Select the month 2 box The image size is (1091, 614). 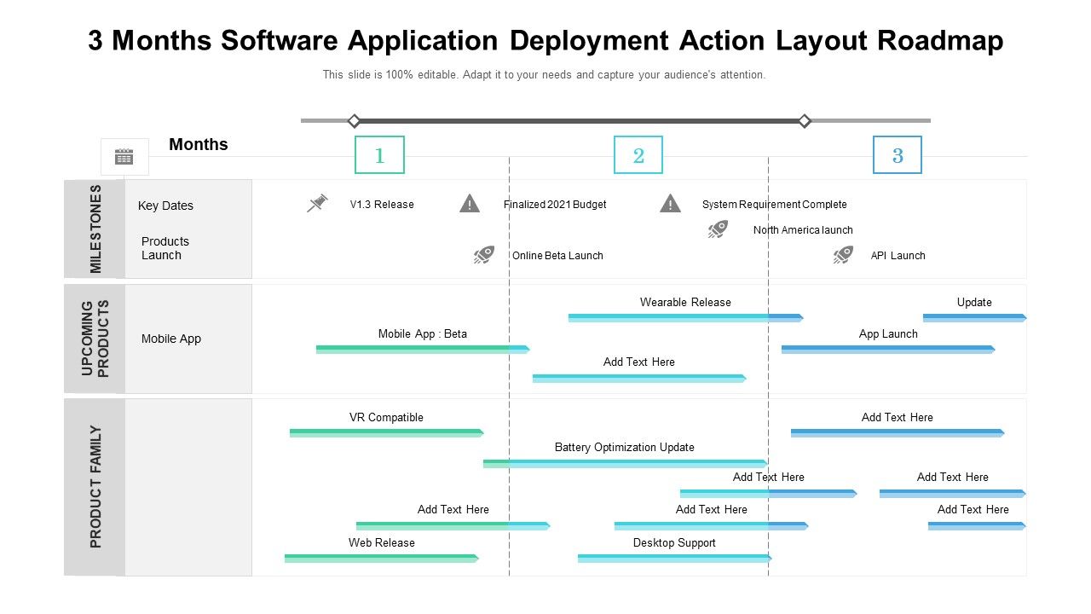pos(638,155)
